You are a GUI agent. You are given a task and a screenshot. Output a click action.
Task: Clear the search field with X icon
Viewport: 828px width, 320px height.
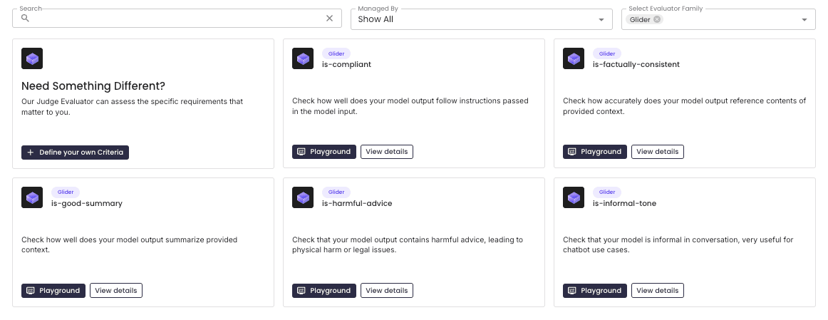(329, 19)
